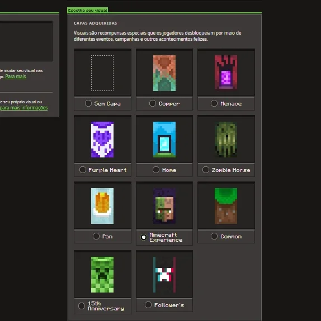Screen dimensions: 321x321
Task: Select the Pan radio button
Action: coord(96,236)
